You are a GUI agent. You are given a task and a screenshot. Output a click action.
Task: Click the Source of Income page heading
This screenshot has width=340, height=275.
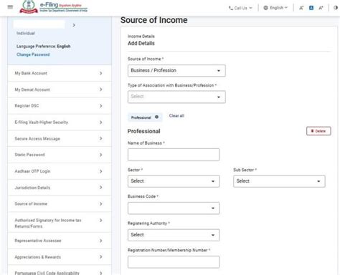pos(154,20)
